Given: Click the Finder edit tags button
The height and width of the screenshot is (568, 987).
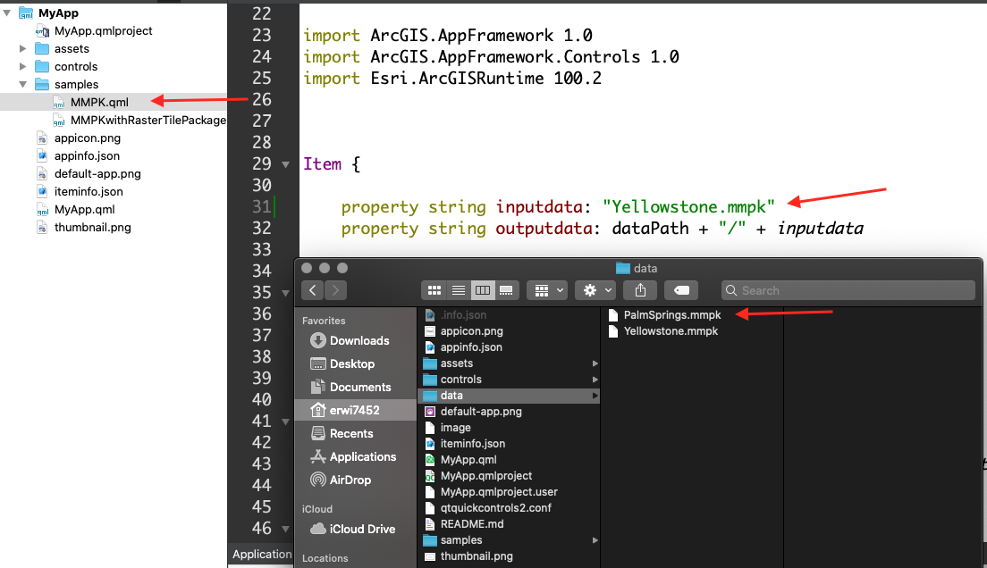Looking at the screenshot, I should point(681,290).
